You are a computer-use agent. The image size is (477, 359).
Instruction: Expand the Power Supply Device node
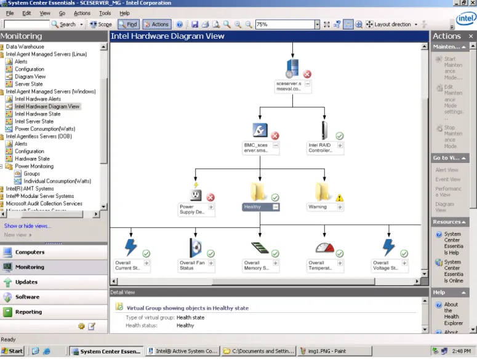tap(211, 207)
